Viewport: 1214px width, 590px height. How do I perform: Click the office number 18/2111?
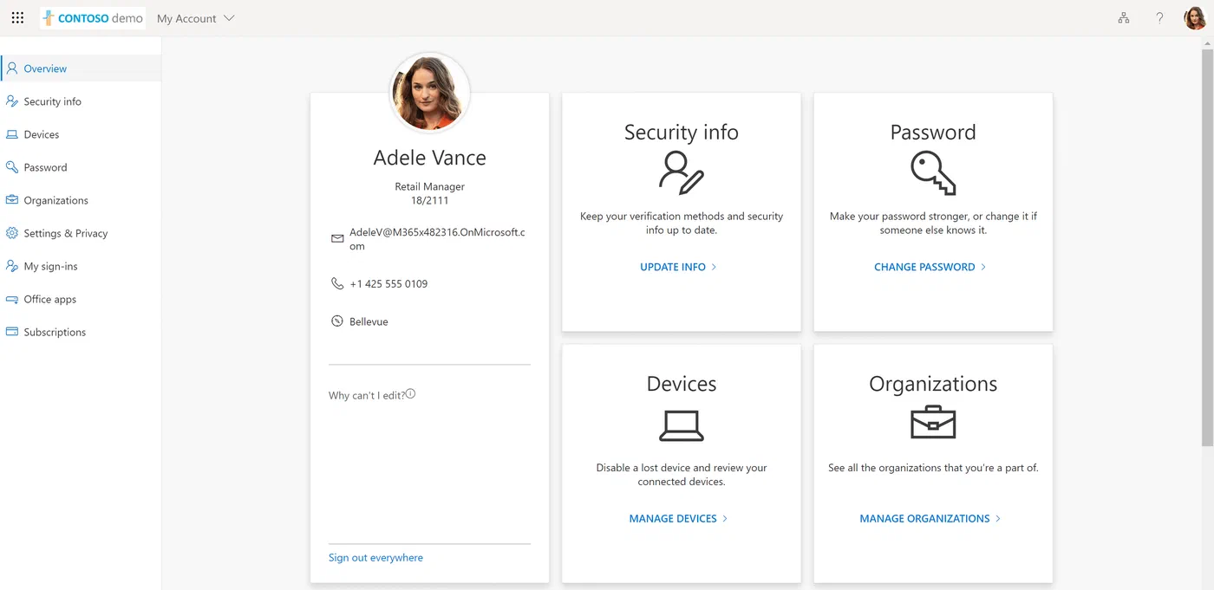pyautogui.click(x=430, y=200)
